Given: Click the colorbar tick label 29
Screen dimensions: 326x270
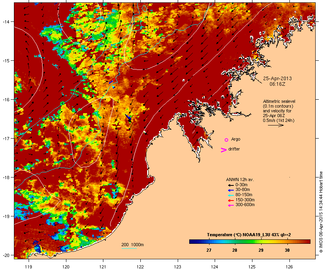Looking at the screenshot, I should [x=261, y=250].
